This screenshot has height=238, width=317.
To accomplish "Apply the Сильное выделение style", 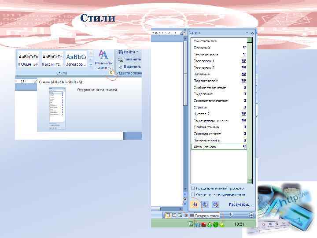I will tap(219, 100).
